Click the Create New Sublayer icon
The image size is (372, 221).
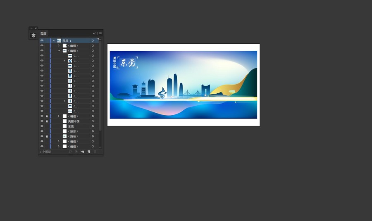[x=82, y=152]
